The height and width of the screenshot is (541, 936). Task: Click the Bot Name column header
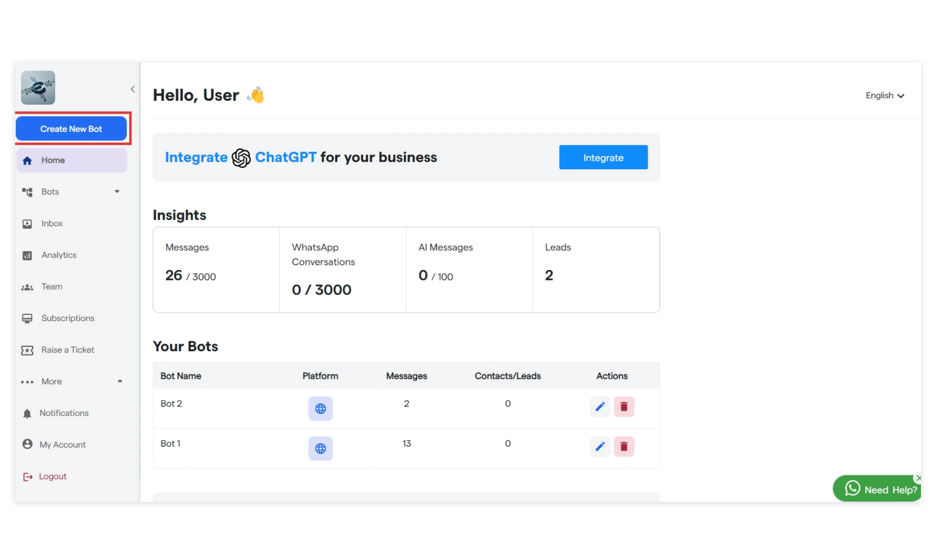point(181,376)
